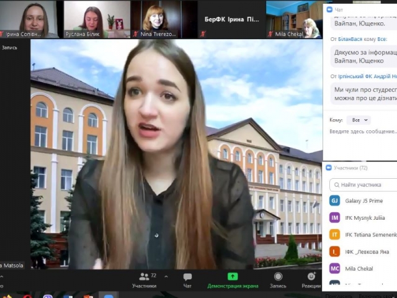Click the БіланВася sender name in chat

coord(350,39)
